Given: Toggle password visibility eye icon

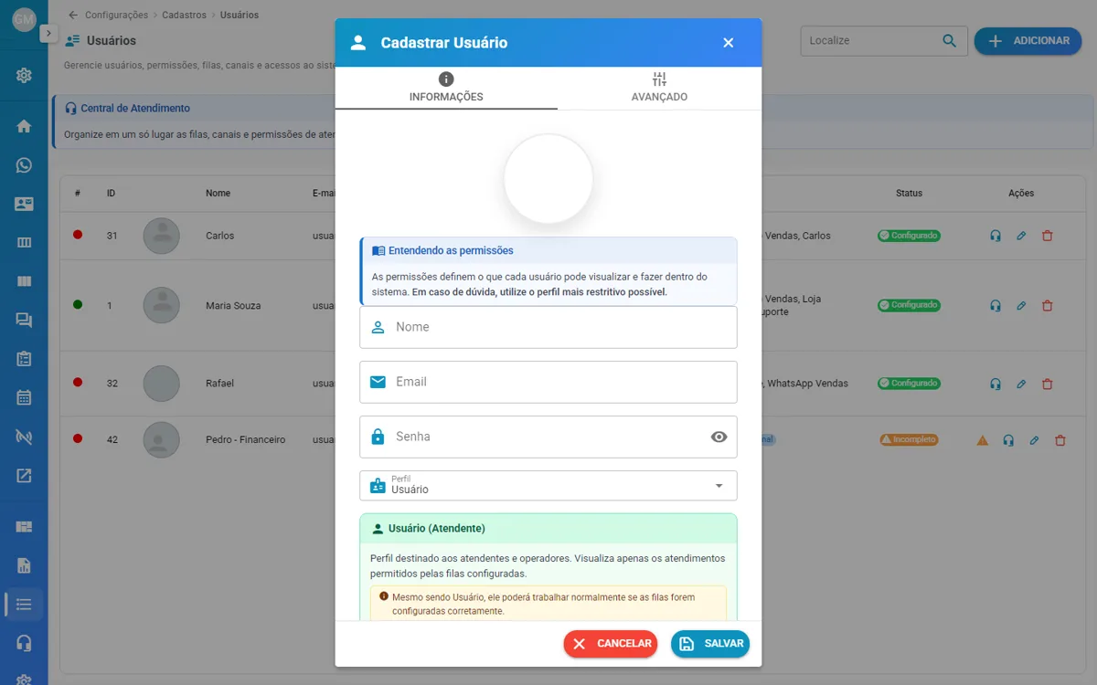Looking at the screenshot, I should click(719, 437).
